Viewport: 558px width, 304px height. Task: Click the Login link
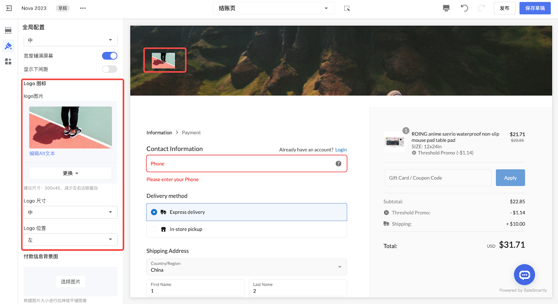[x=341, y=150]
